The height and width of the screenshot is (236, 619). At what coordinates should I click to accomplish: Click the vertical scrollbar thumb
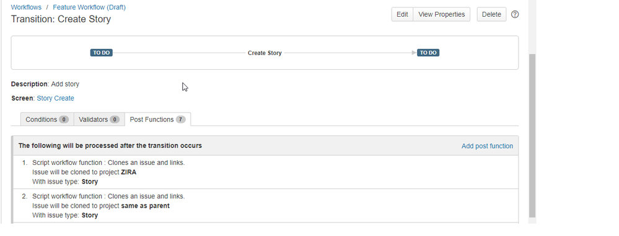point(532,136)
